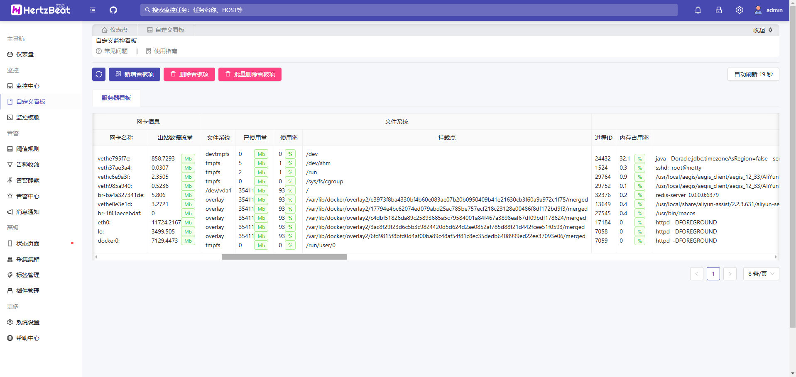Image resolution: width=796 pixels, height=377 pixels.
Task: Open notifications bell icon
Action: coord(698,10)
